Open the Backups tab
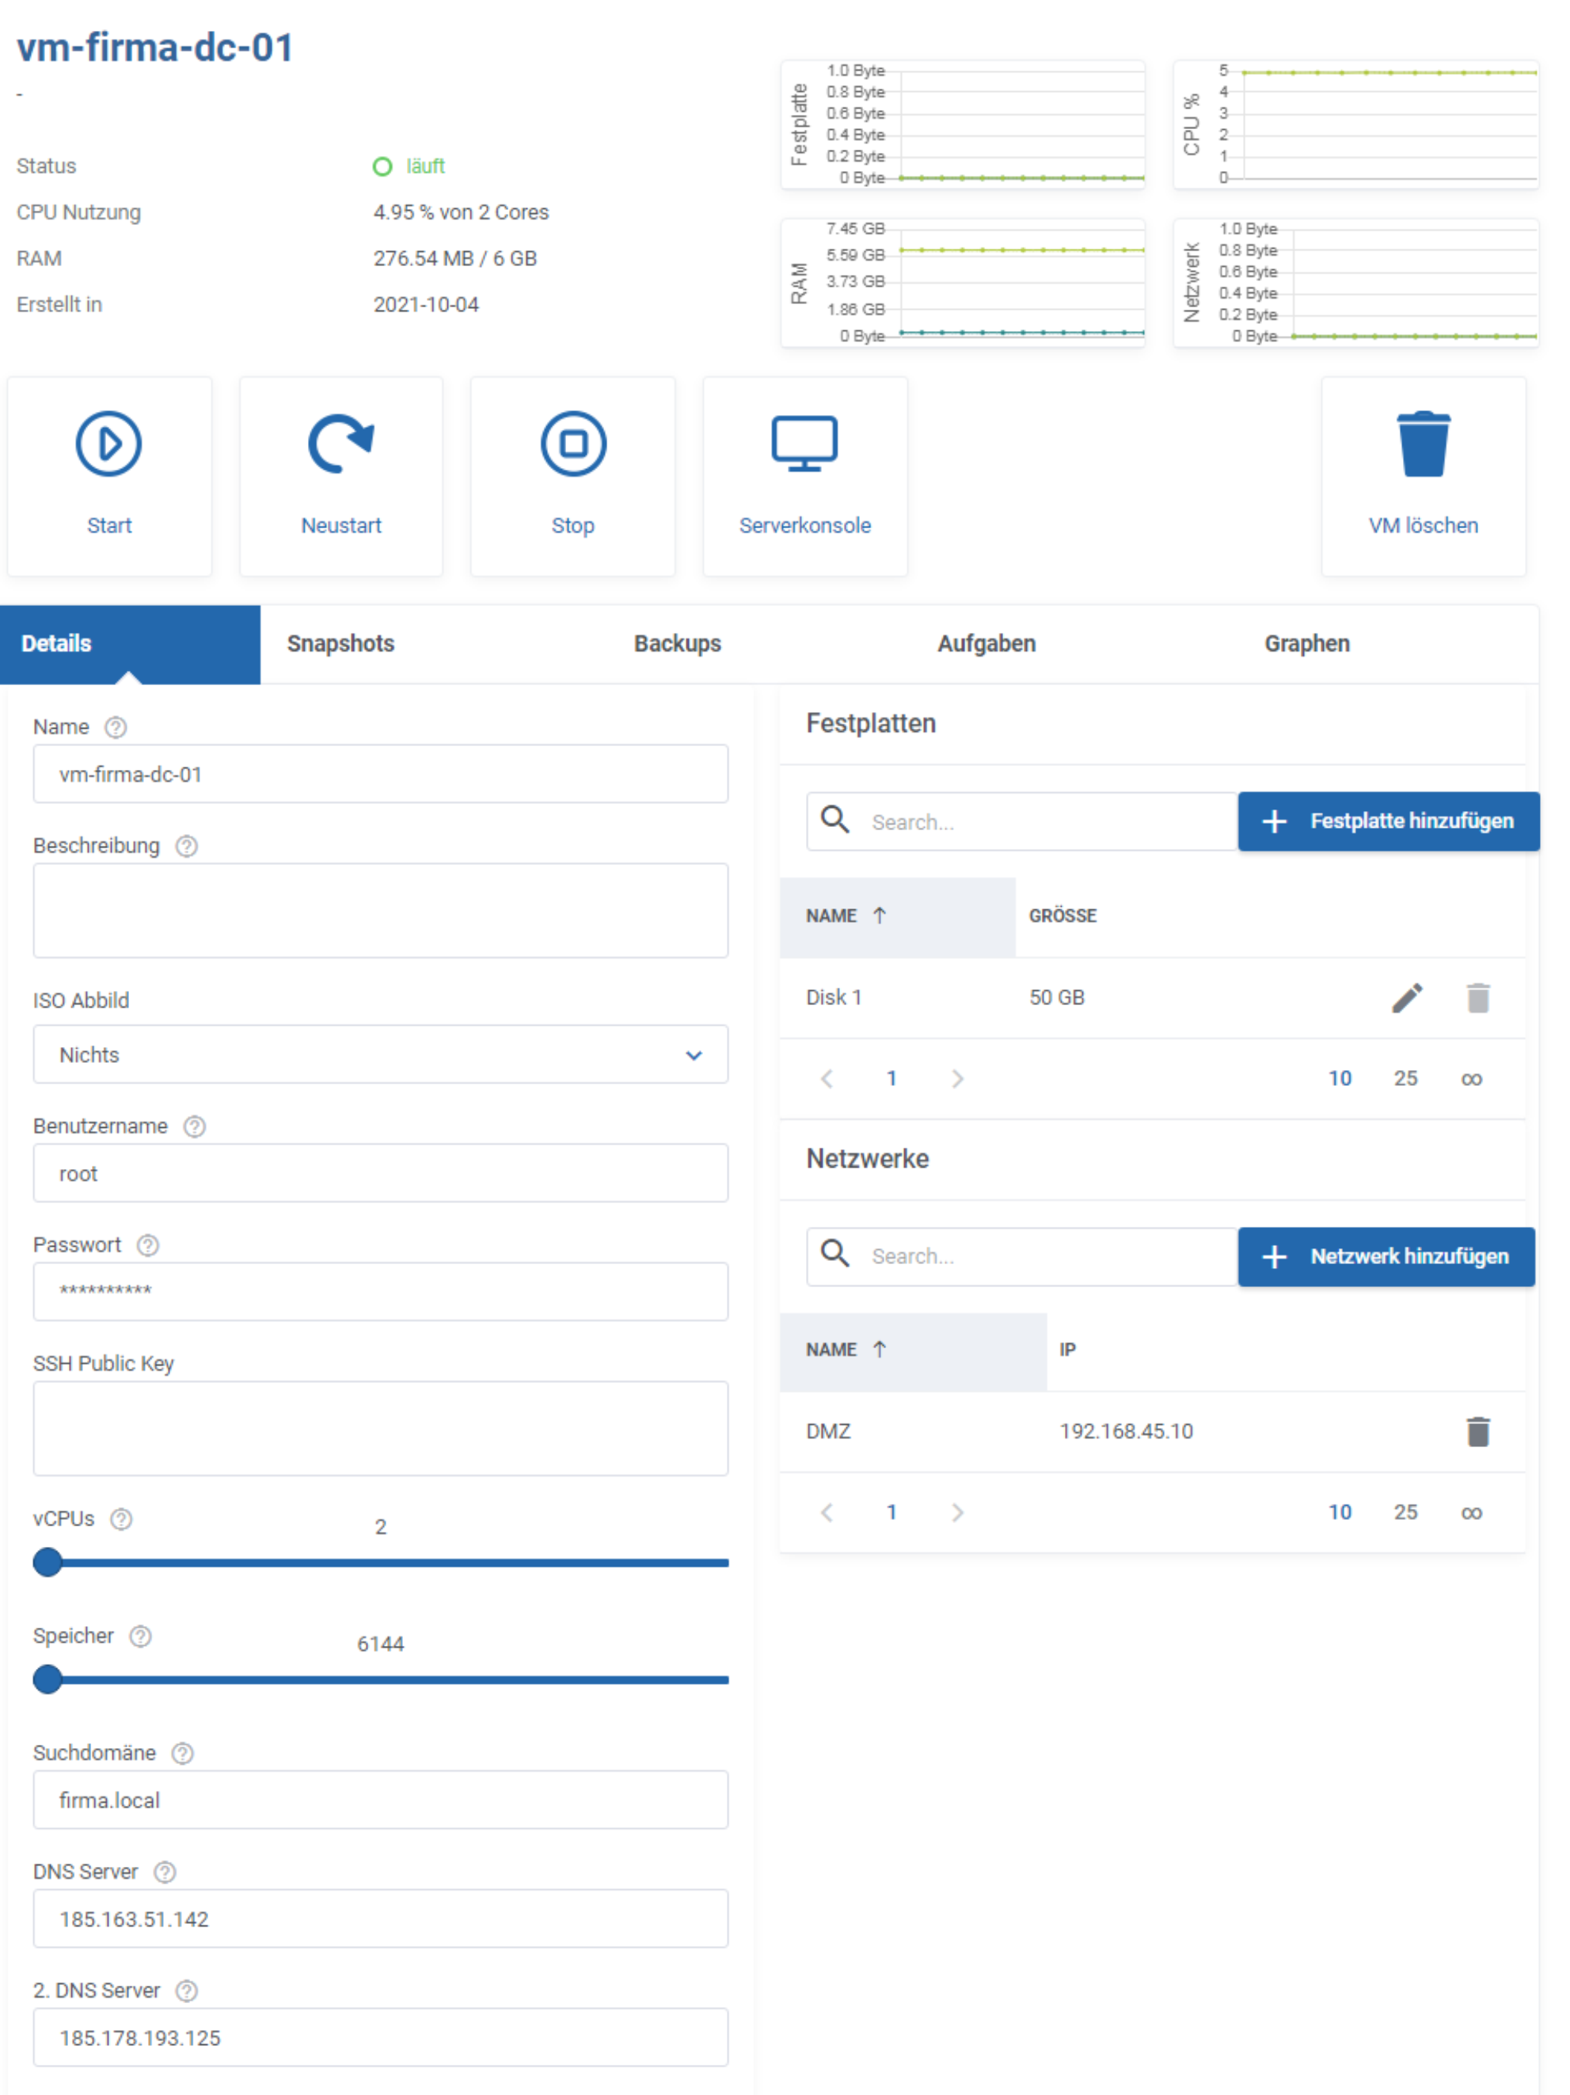The image size is (1570, 2095). click(x=677, y=643)
